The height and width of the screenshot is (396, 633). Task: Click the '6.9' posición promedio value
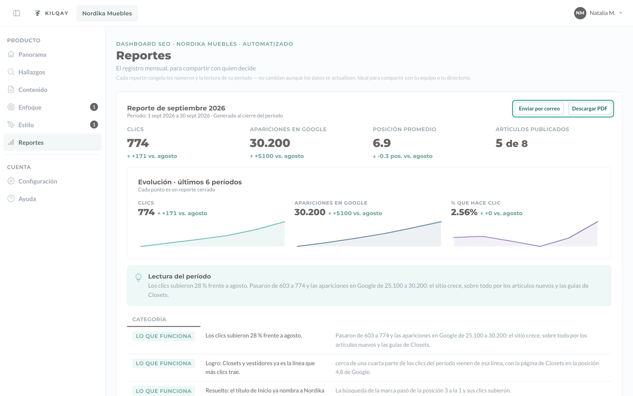click(x=382, y=143)
